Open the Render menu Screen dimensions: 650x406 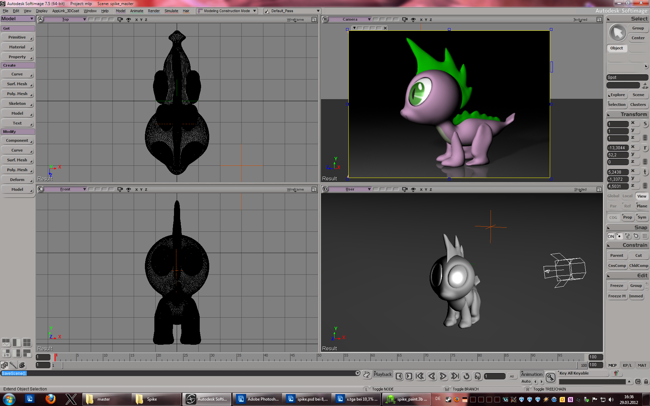pos(154,11)
